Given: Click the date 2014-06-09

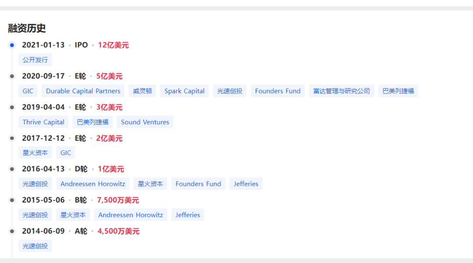Looking at the screenshot, I should (43, 231).
